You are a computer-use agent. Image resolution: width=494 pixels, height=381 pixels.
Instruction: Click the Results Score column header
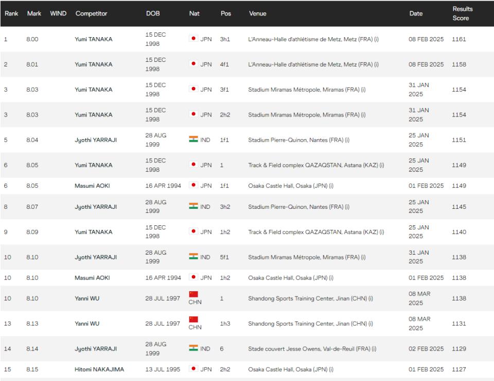(x=462, y=13)
